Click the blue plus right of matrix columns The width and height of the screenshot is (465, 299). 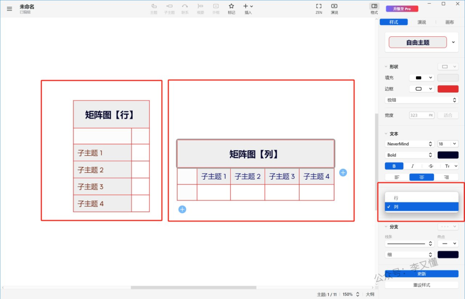pyautogui.click(x=343, y=172)
